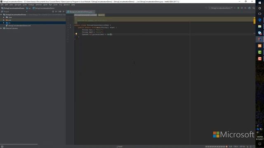The height and width of the screenshot is (148, 264).
Task: Open Windows Start button
Action: pos(259,3)
